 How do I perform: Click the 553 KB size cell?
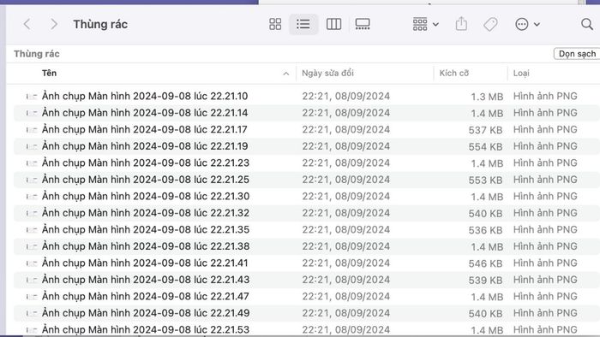click(485, 180)
